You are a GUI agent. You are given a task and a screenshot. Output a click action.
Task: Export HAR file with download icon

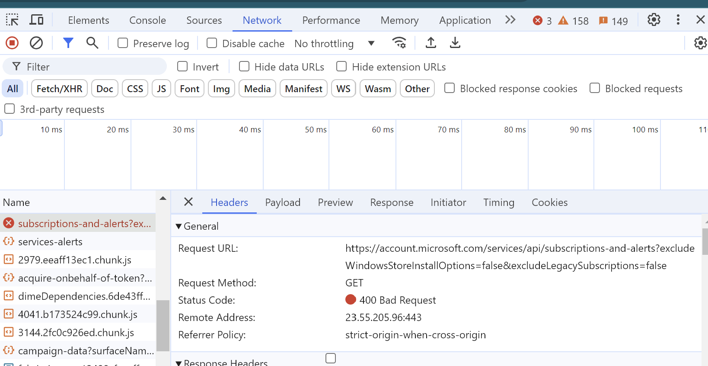(455, 43)
